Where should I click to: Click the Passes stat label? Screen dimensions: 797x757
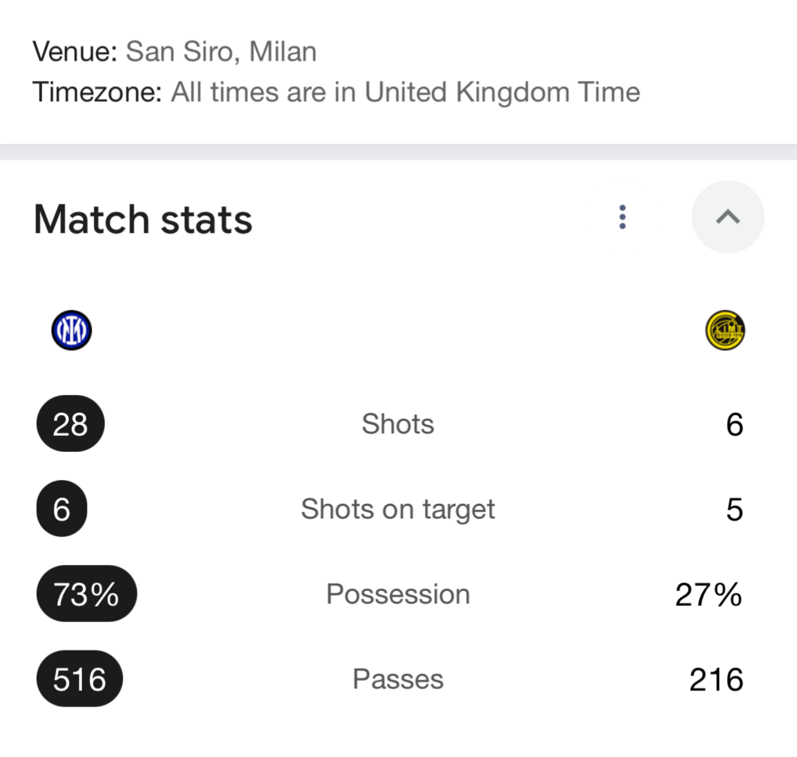(x=398, y=679)
